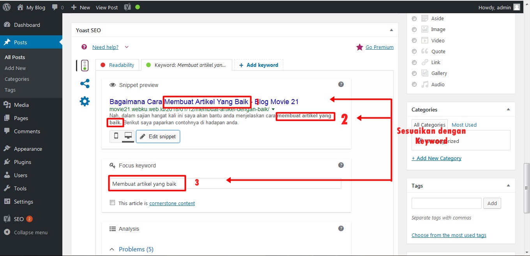This screenshot has height=256, width=530.
Task: Click View Post in admin bar
Action: pyautogui.click(x=107, y=7)
